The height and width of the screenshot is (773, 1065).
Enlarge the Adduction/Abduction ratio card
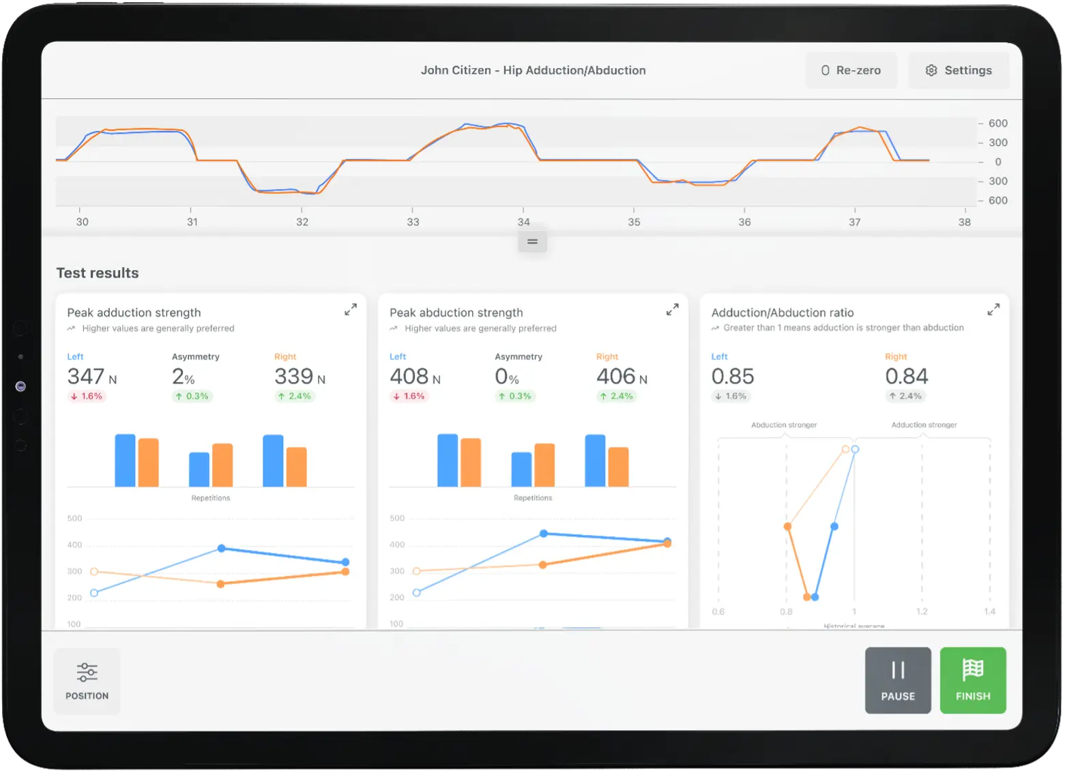pyautogui.click(x=993, y=309)
